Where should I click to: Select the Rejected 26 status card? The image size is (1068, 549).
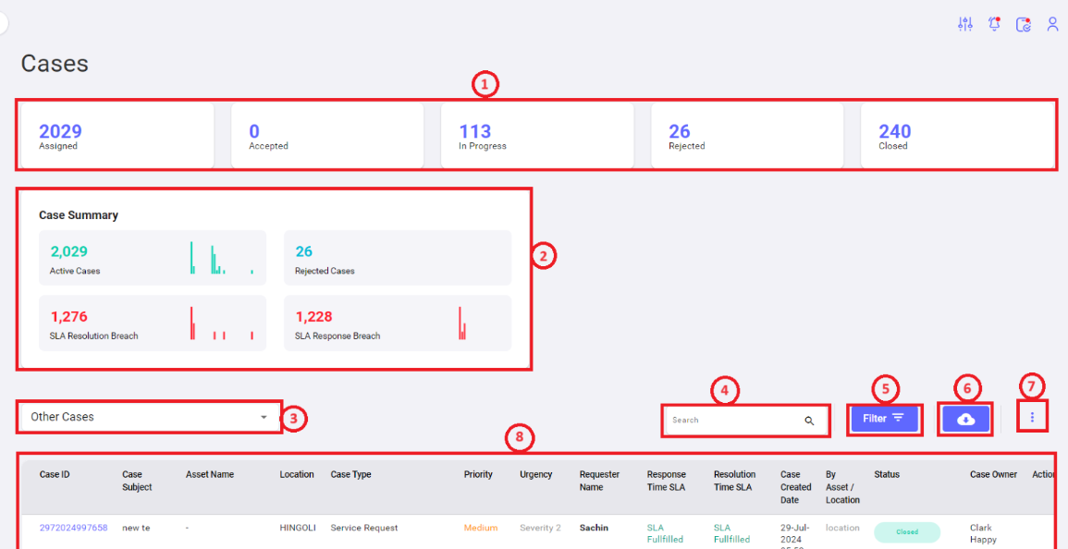tap(746, 136)
